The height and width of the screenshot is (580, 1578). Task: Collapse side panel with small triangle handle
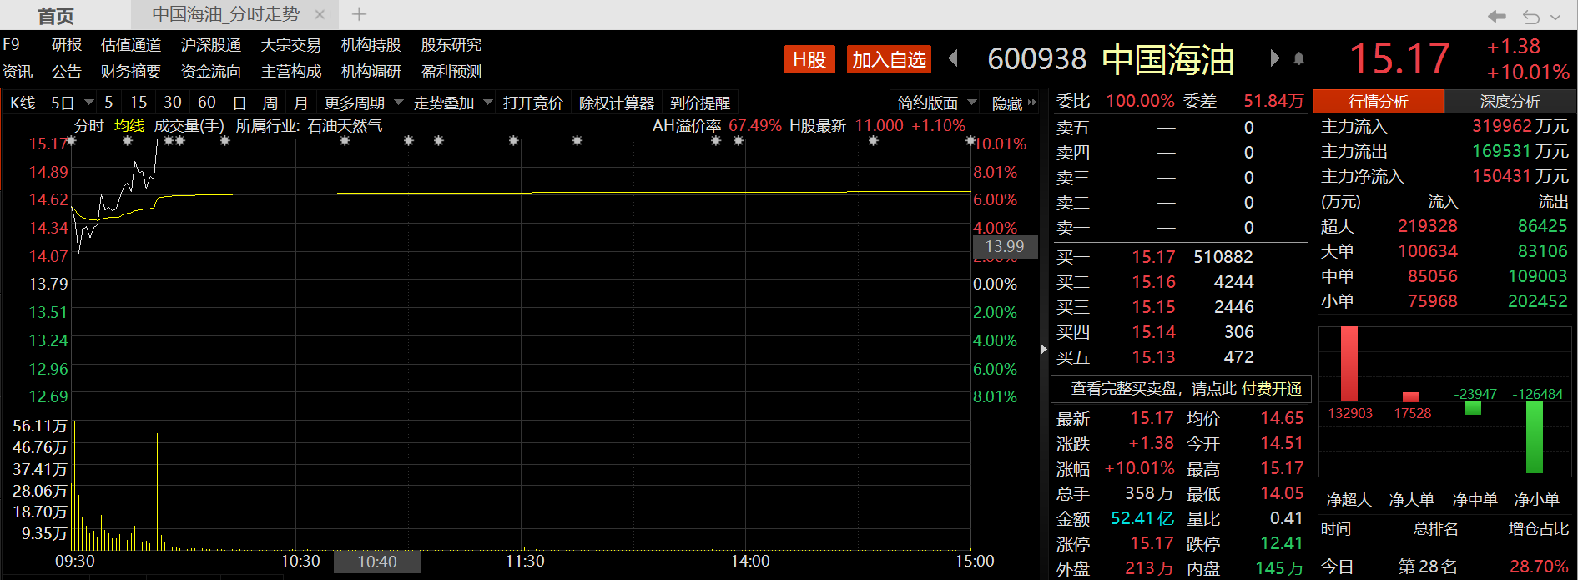(x=1043, y=349)
